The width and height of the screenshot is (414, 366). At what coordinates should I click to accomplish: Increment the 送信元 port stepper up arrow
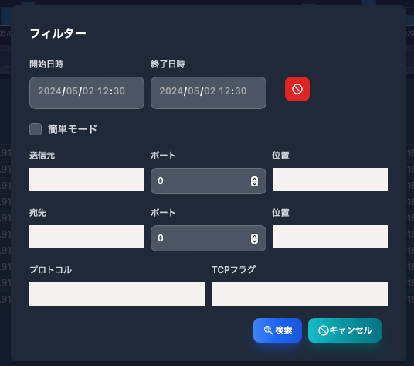[254, 179]
